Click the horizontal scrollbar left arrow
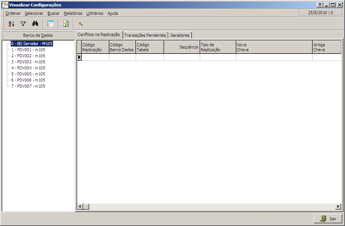Screen dimensions: 345x226 [x=80, y=207]
